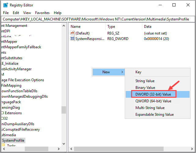Open the Favorites menu
196x153 pixels.
(42, 13)
